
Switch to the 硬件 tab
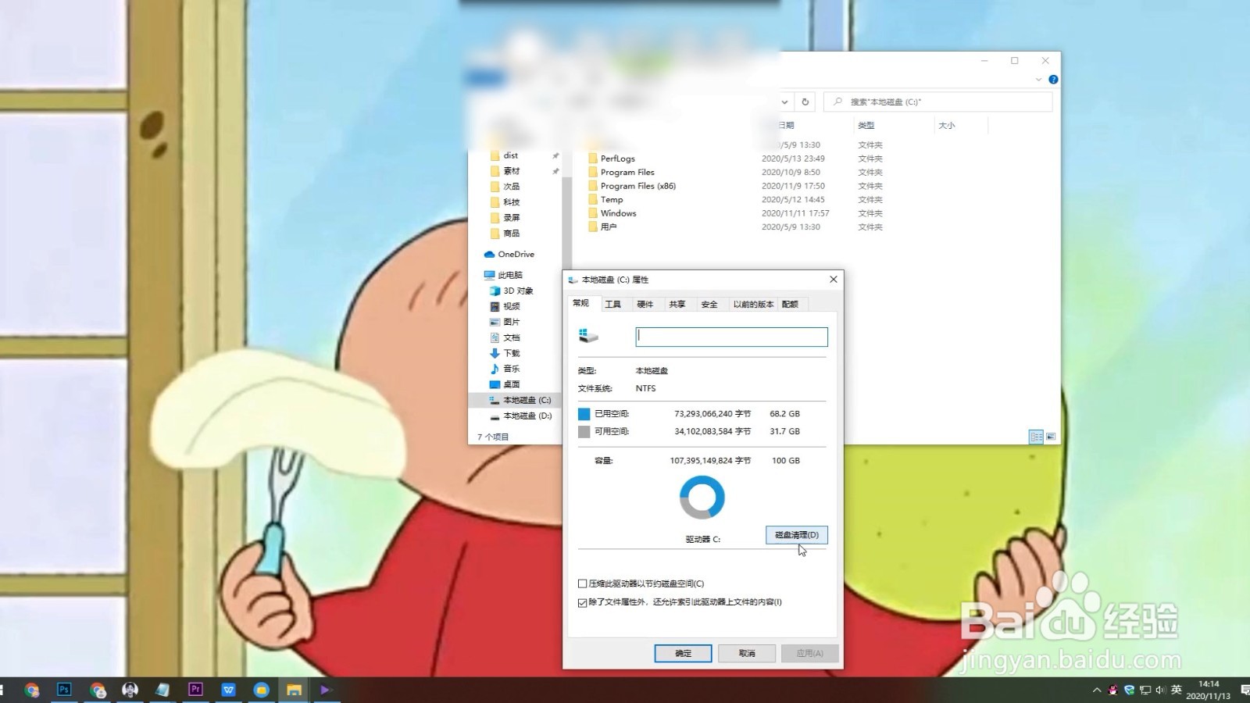click(645, 305)
